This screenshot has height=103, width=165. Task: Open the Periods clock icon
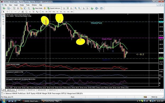pos(96,8)
